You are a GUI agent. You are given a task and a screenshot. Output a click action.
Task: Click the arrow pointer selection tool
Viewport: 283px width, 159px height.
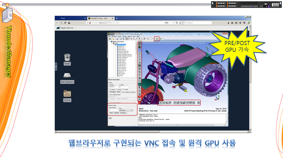[139, 88]
